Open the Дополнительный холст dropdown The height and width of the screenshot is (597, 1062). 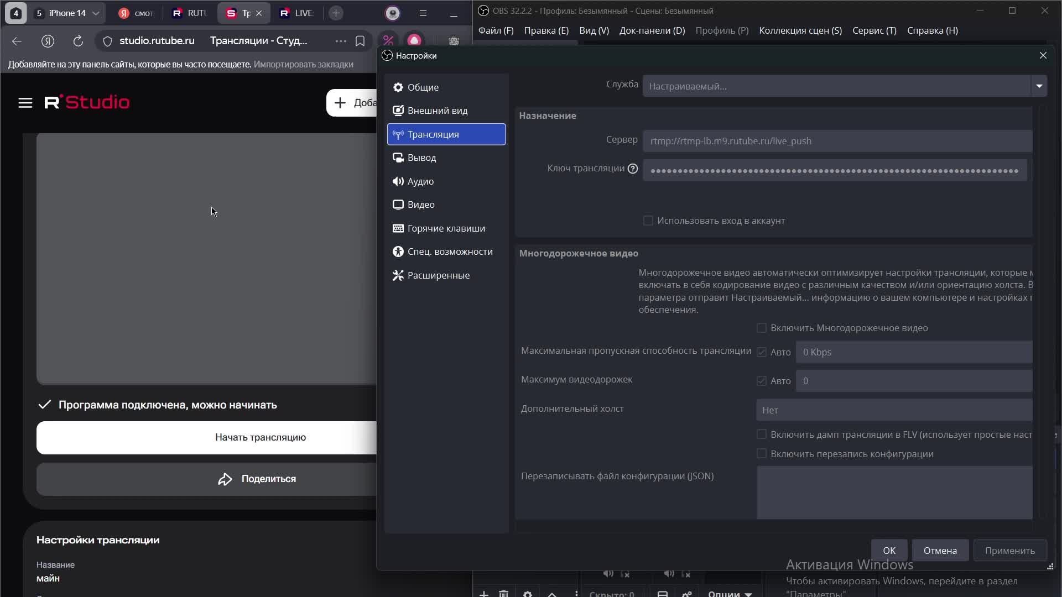point(894,410)
